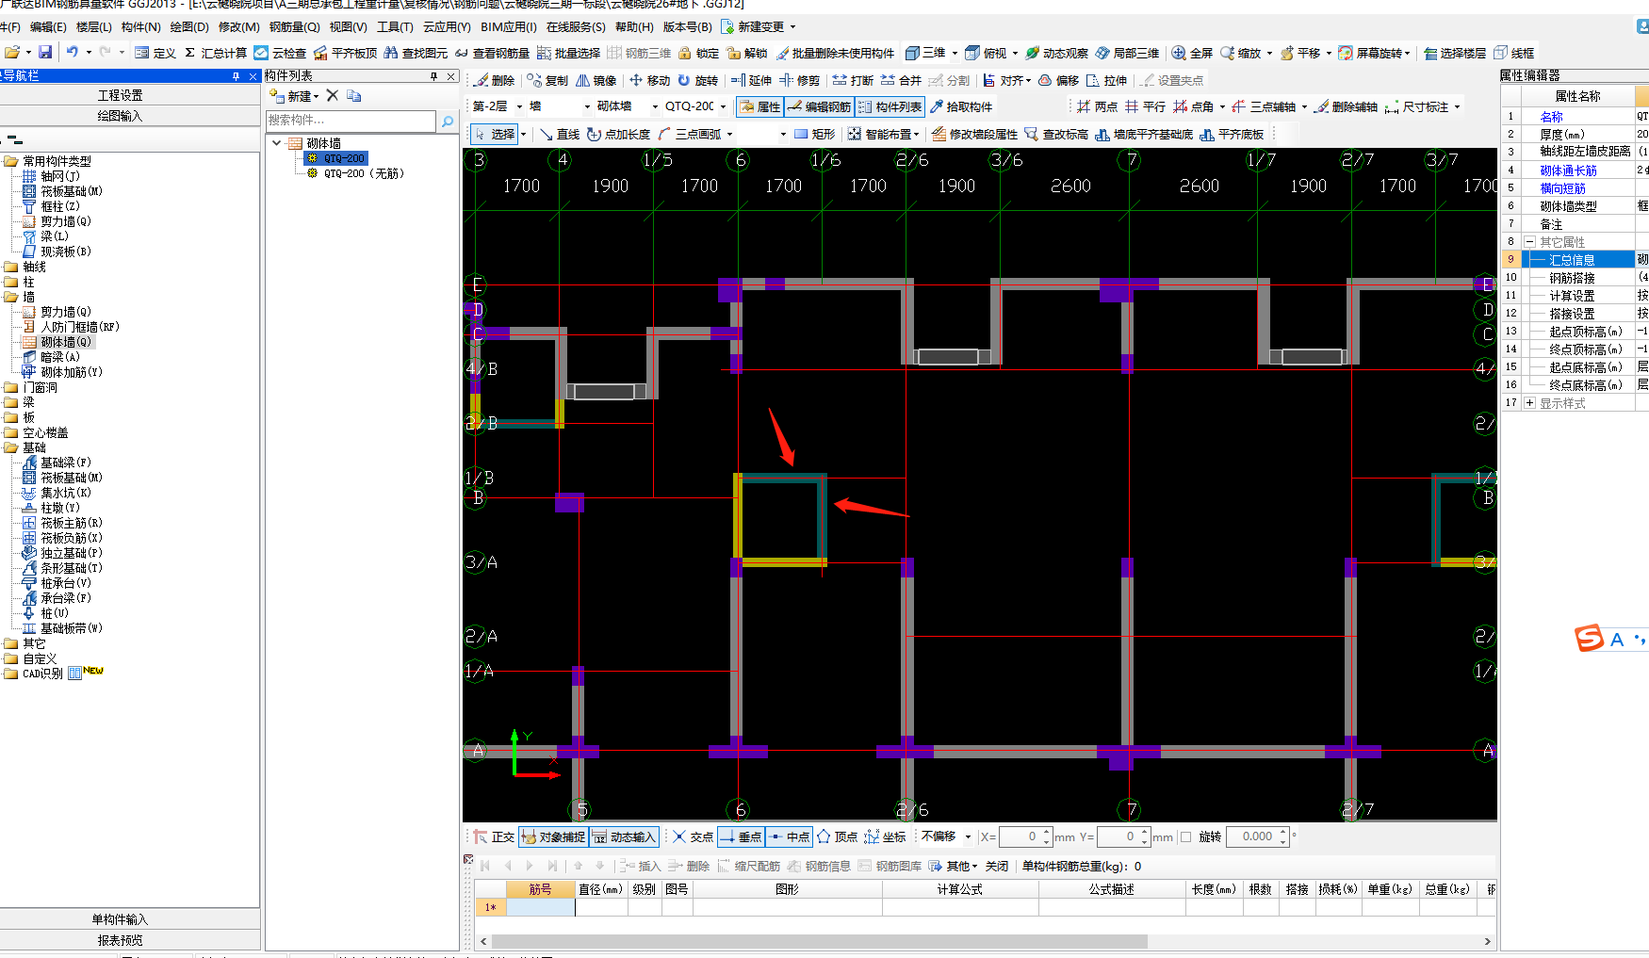Click 关闭 button in rebar toolbar
This screenshot has width=1649, height=958.
pos(997,866)
